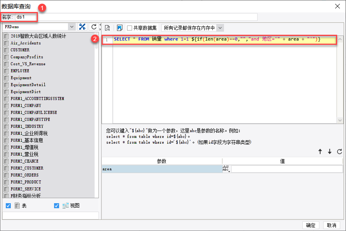Click the SQL editor scroll up arrow
The width and height of the screenshot is (346, 231).
340,39
